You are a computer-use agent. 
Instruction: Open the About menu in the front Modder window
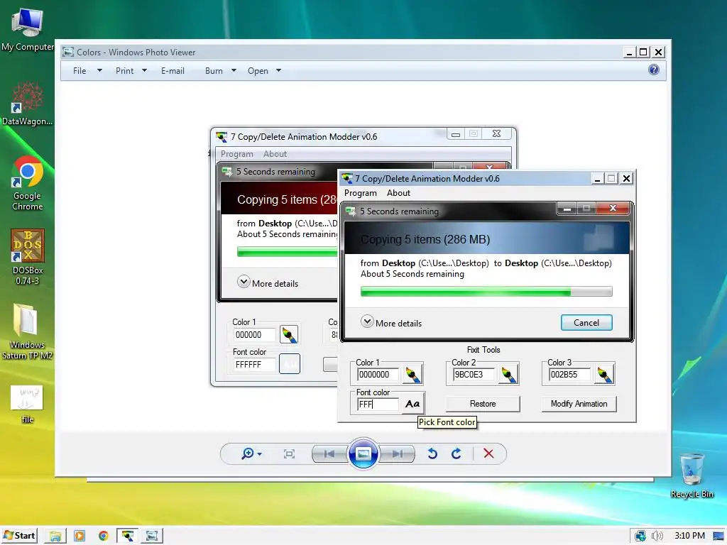pos(398,193)
